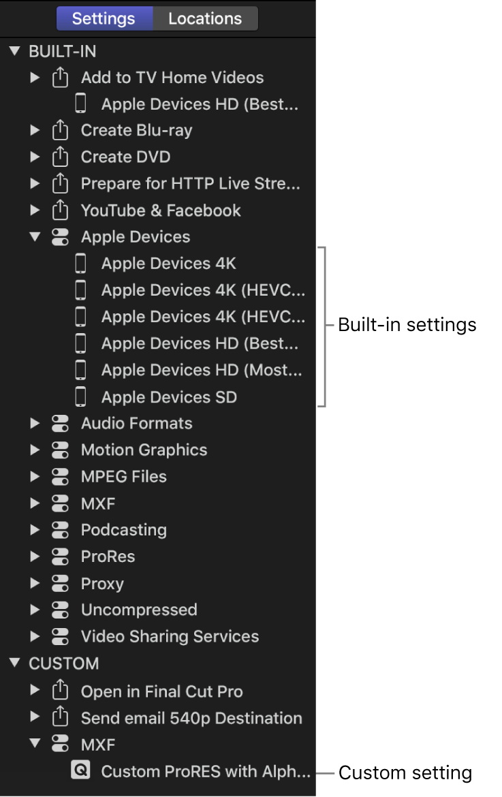The width and height of the screenshot is (502, 797).
Task: Expand the ProRes settings group
Action: tap(35, 557)
